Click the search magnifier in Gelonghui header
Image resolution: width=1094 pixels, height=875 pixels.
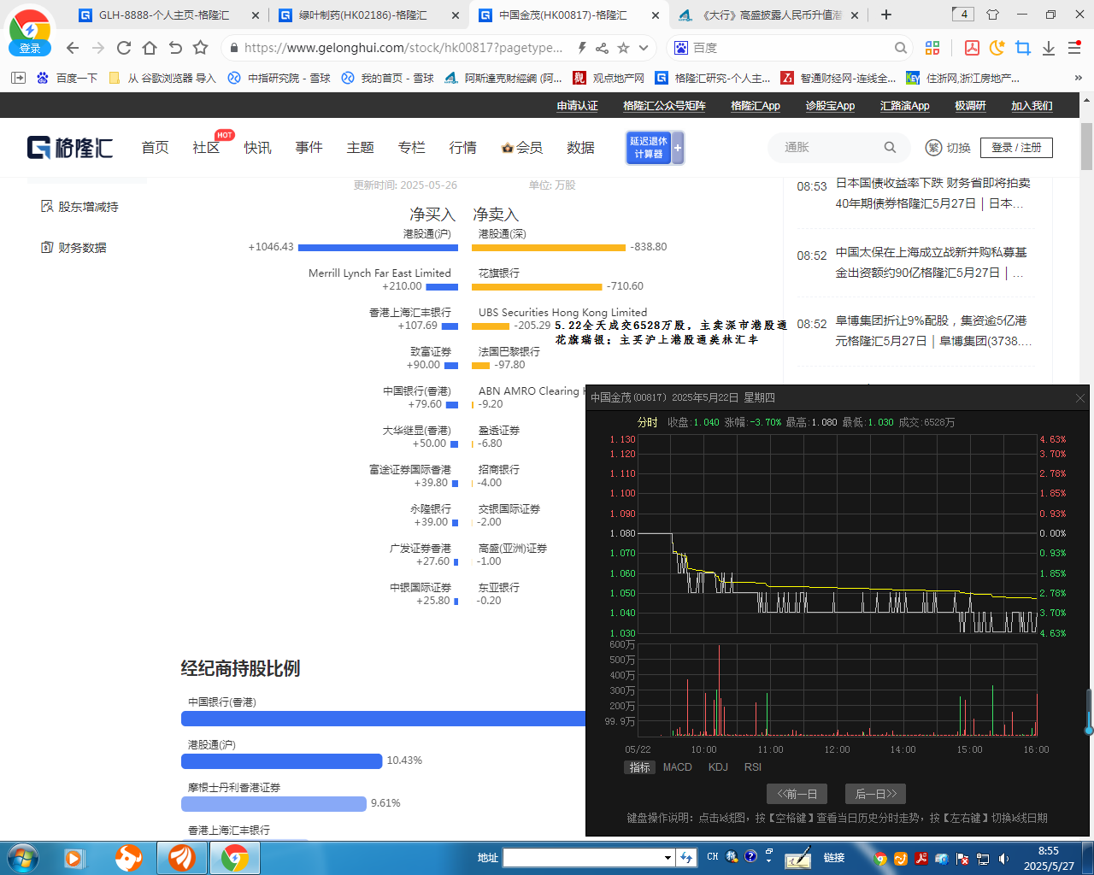(890, 147)
